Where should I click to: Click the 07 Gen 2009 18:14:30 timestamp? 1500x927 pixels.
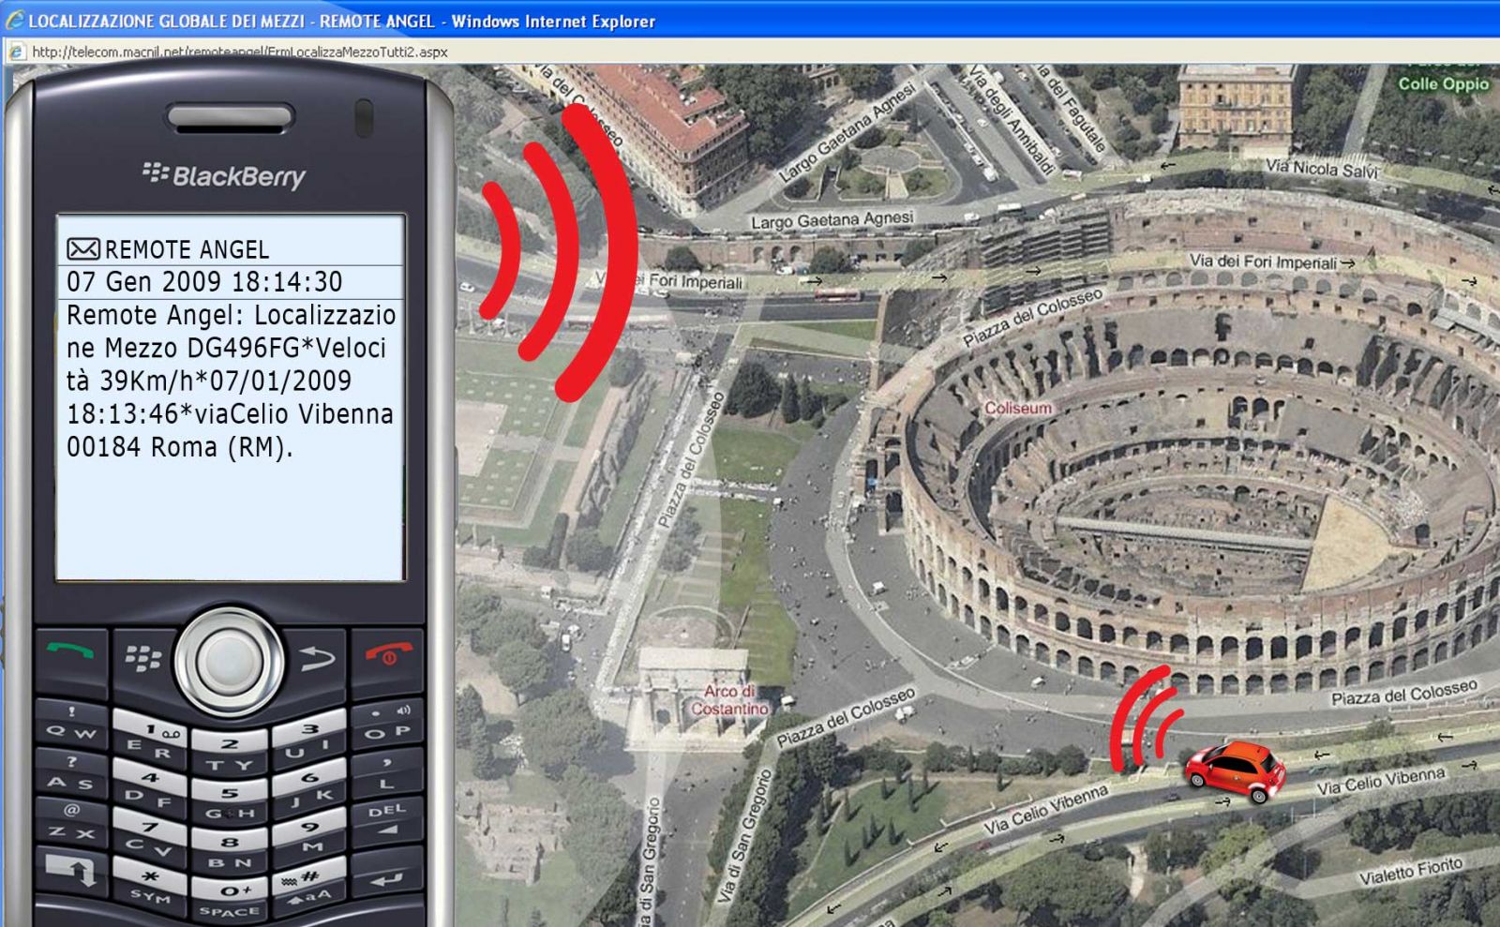204,282
